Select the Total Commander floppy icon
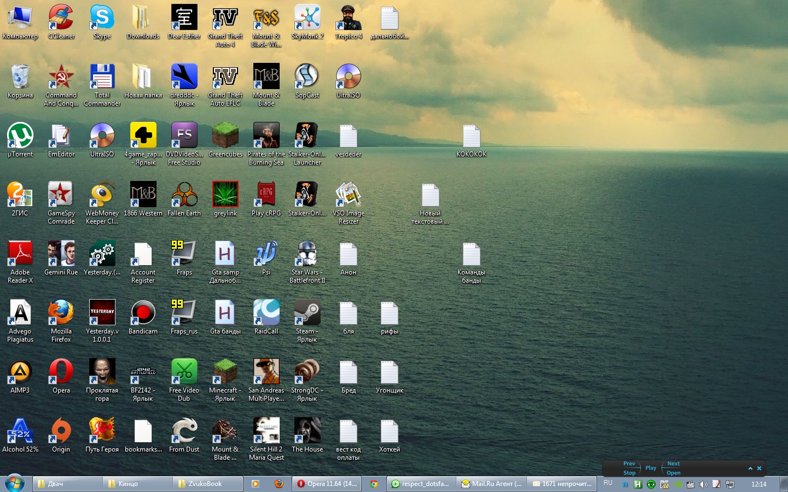Image resolution: width=788 pixels, height=492 pixels. click(x=102, y=77)
